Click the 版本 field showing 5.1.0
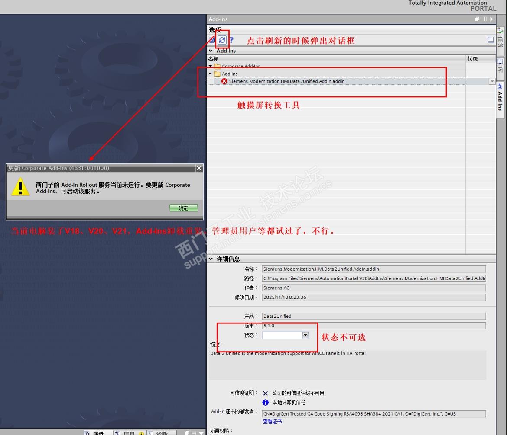 pyautogui.click(x=374, y=326)
